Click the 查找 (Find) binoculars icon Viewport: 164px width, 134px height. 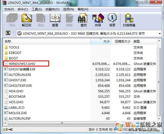[83, 20]
